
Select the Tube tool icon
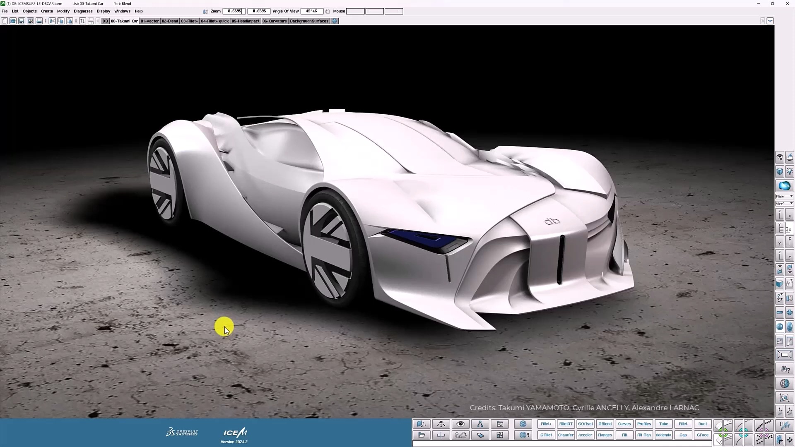click(x=663, y=424)
